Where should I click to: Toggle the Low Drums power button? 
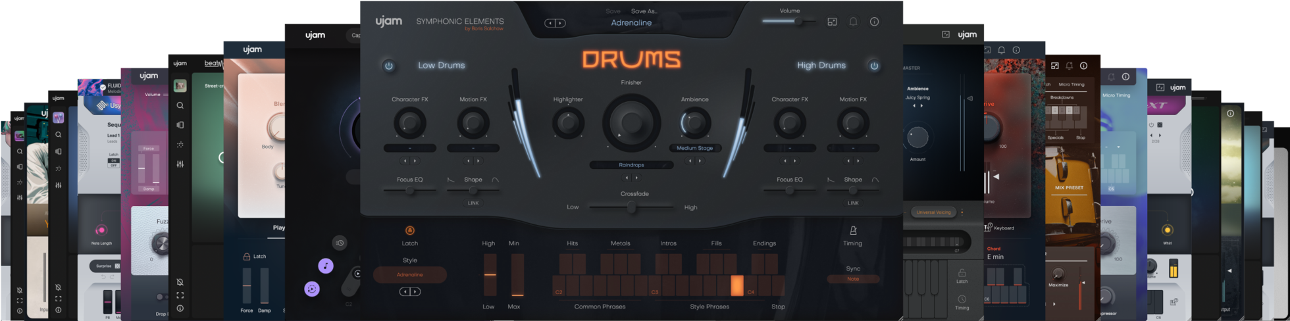click(x=389, y=66)
